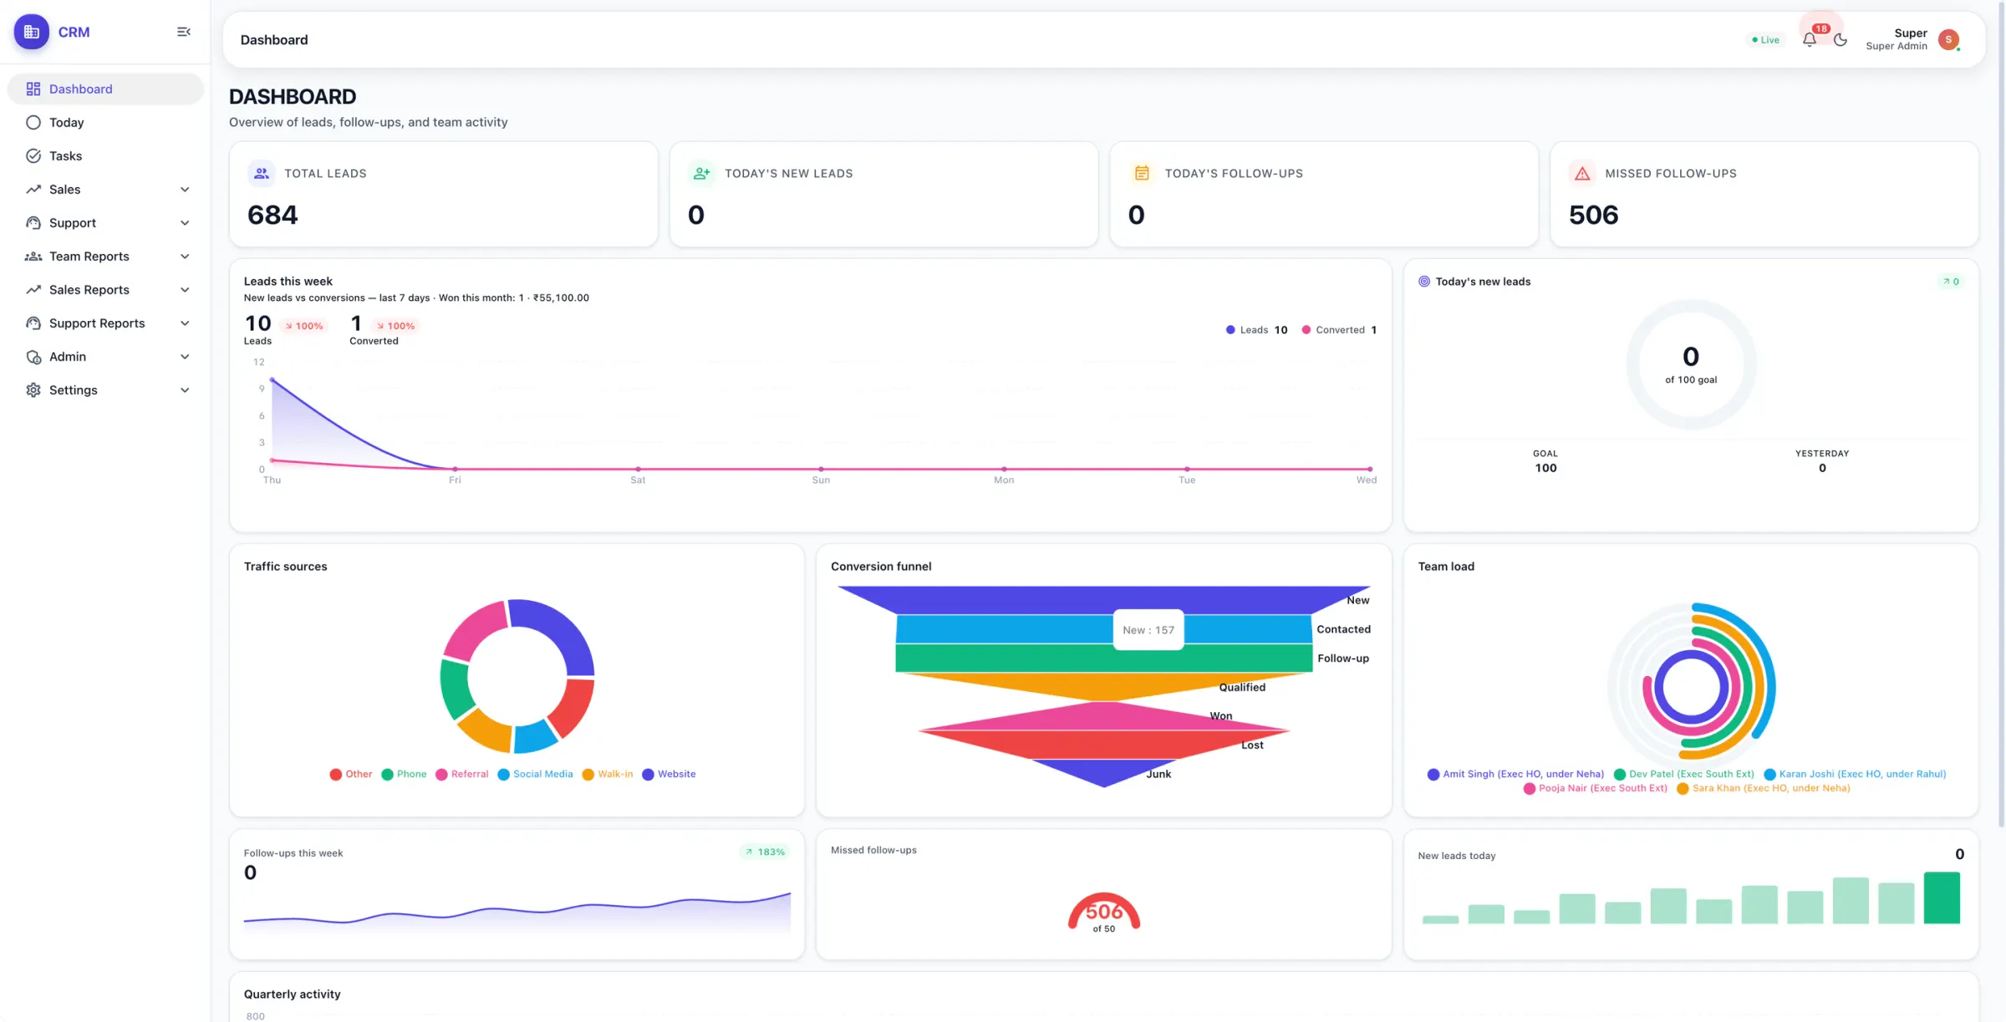Expand the Sales Reports chevron
The height and width of the screenshot is (1022, 2006).
pos(185,289)
